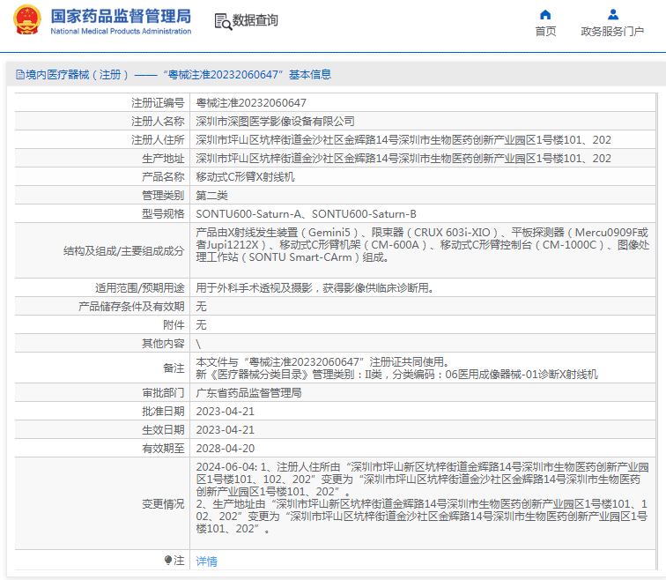The height and width of the screenshot is (580, 666).
Task: Select 深圳市深图医学影像设备有限公司 registrant name
Action: pyautogui.click(x=275, y=122)
